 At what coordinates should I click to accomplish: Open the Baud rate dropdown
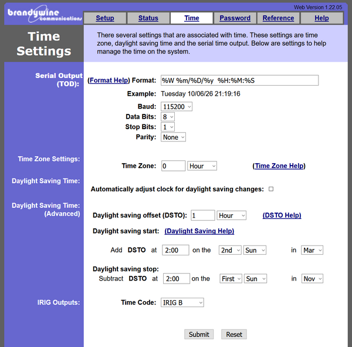coord(177,106)
